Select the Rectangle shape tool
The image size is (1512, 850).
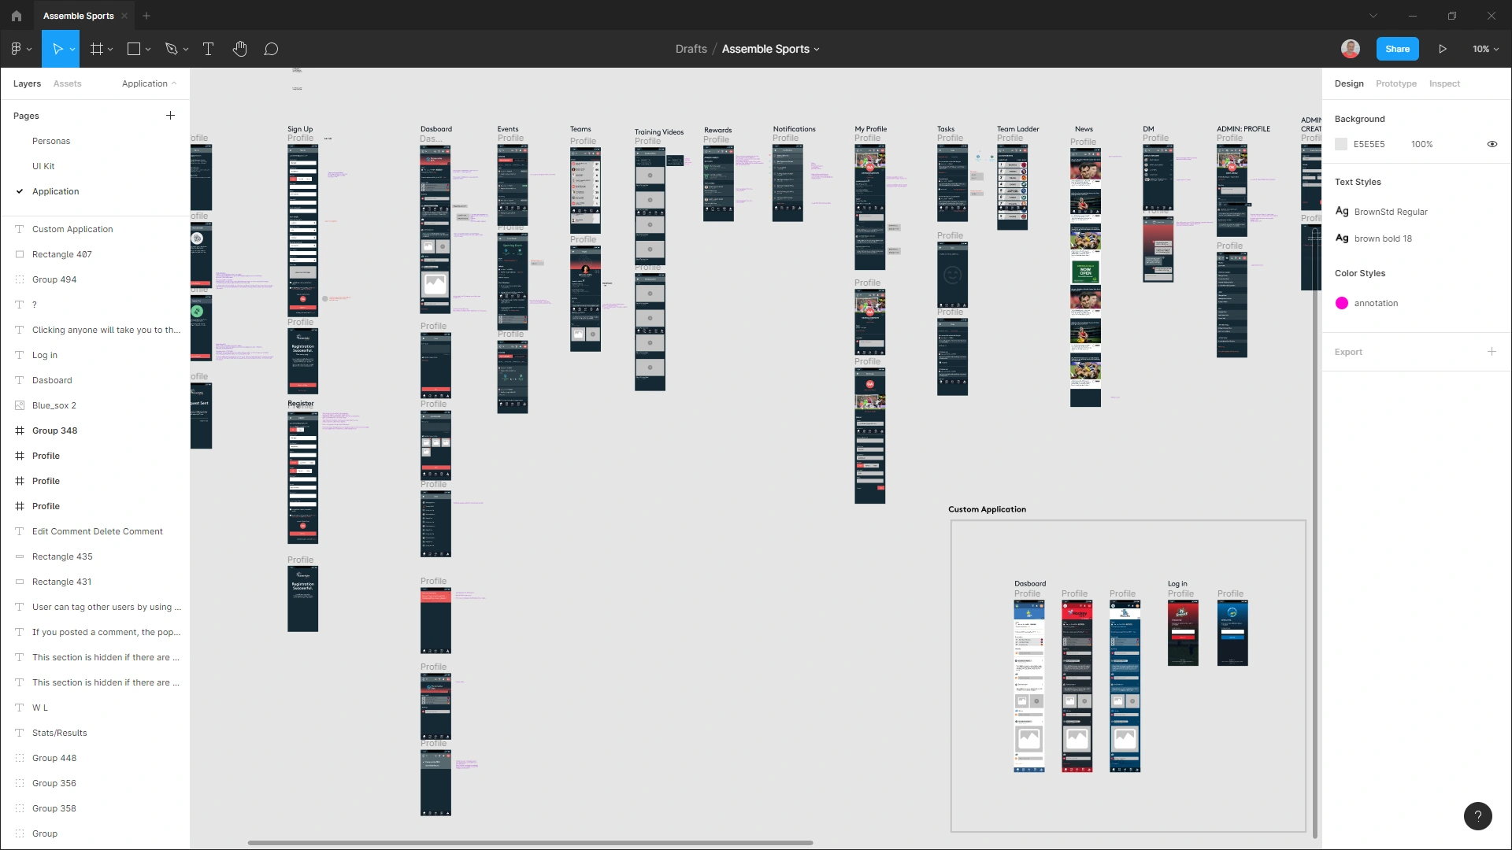click(x=134, y=49)
